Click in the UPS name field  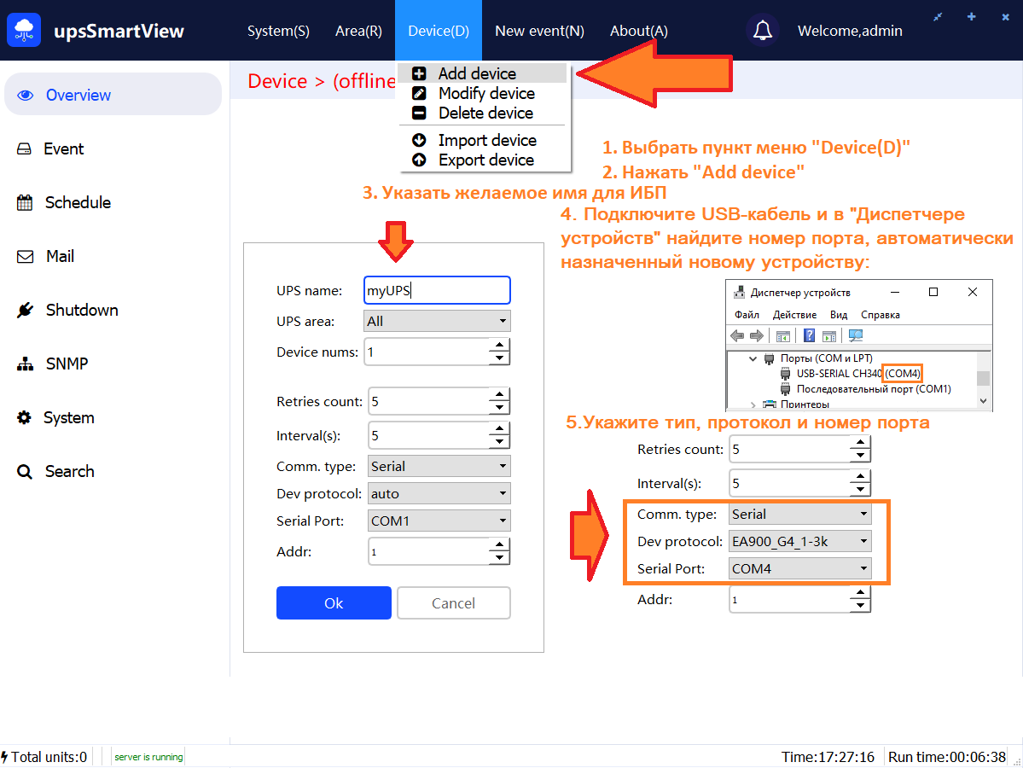[x=437, y=290]
